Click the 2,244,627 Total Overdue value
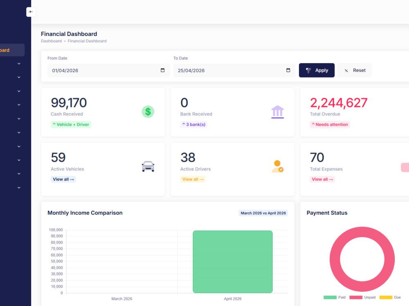409x306 pixels. (x=339, y=103)
